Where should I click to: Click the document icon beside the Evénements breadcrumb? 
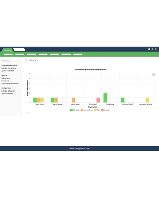pos(26,60)
